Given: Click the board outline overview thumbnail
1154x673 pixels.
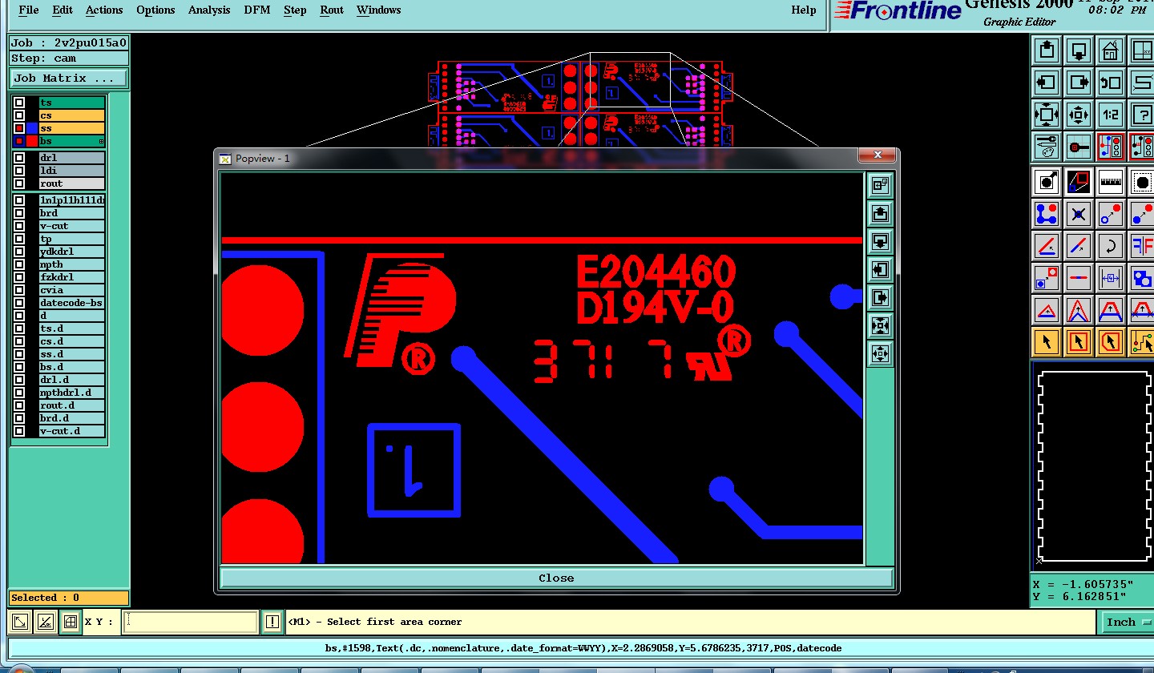Looking at the screenshot, I should [x=1093, y=465].
